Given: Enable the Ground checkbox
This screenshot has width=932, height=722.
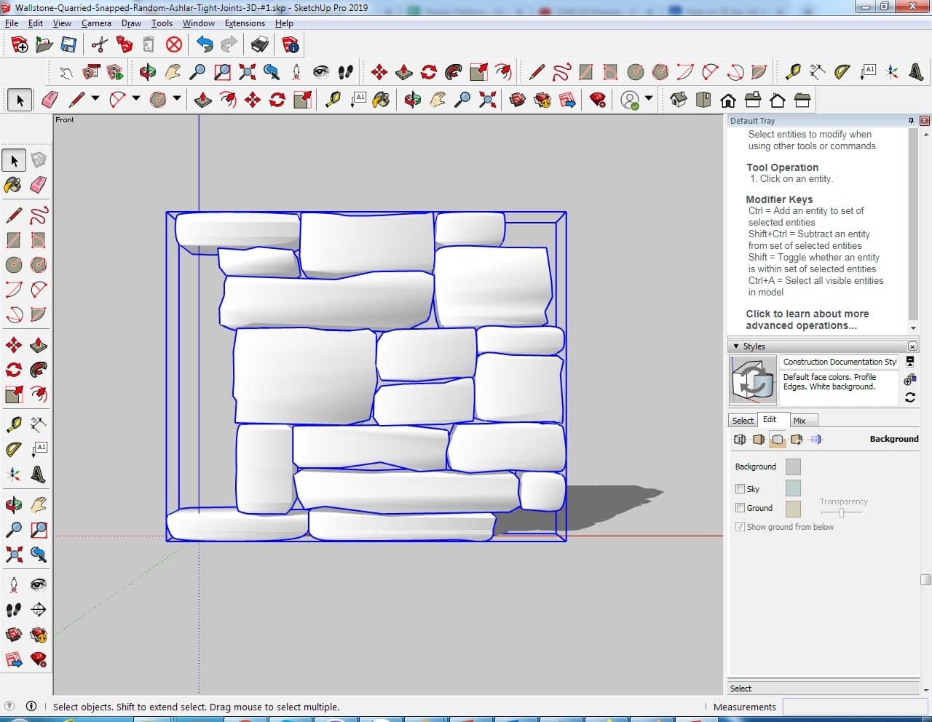Looking at the screenshot, I should [740, 508].
